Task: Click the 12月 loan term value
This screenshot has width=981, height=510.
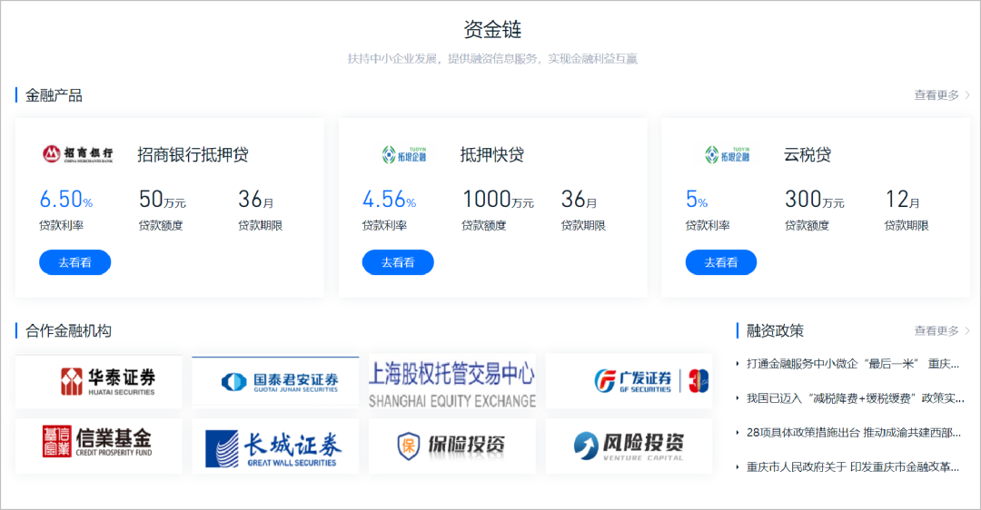Action: click(902, 200)
